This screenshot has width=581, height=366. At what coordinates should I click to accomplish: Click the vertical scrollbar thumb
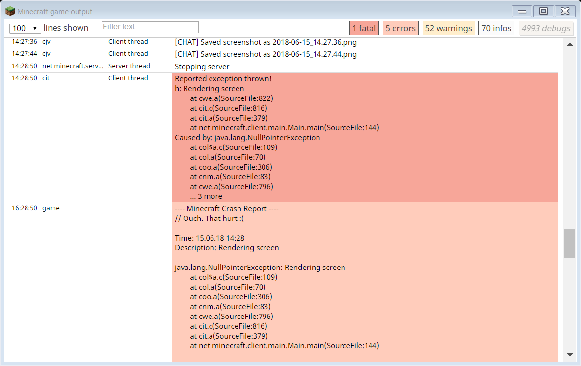tap(570, 243)
